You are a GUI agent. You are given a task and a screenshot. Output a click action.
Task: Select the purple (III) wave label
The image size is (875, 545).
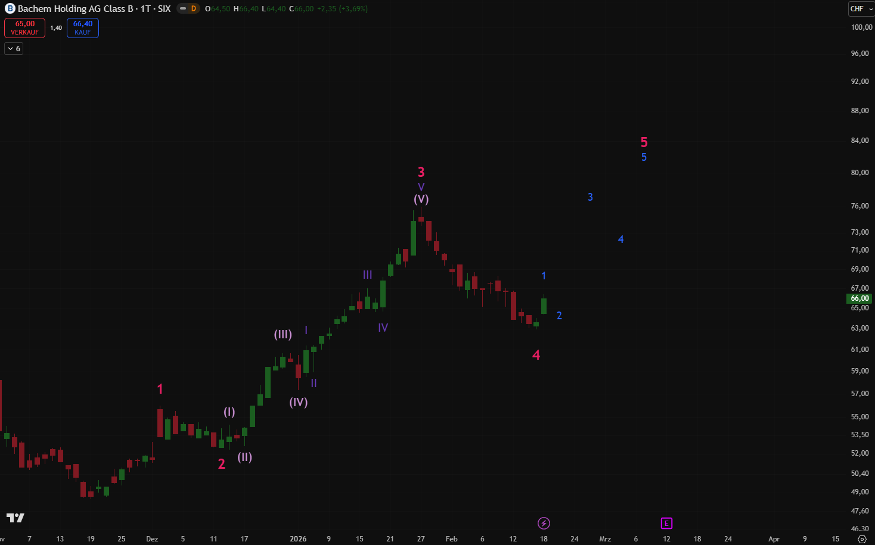(x=283, y=334)
